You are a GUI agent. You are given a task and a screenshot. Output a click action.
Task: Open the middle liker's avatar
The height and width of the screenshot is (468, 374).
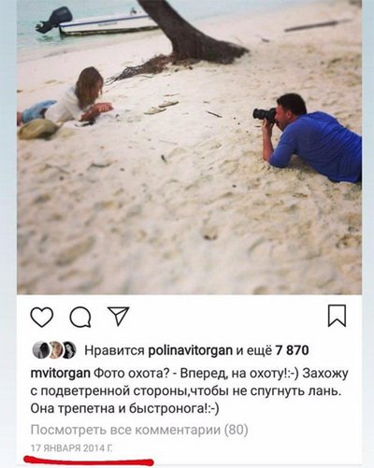point(54,350)
